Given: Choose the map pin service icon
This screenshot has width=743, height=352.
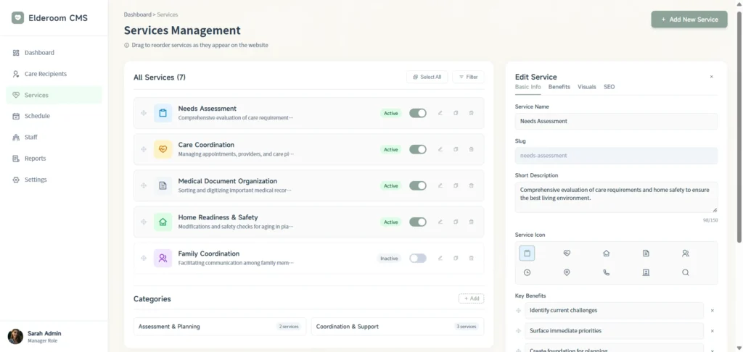Looking at the screenshot, I should pos(567,272).
